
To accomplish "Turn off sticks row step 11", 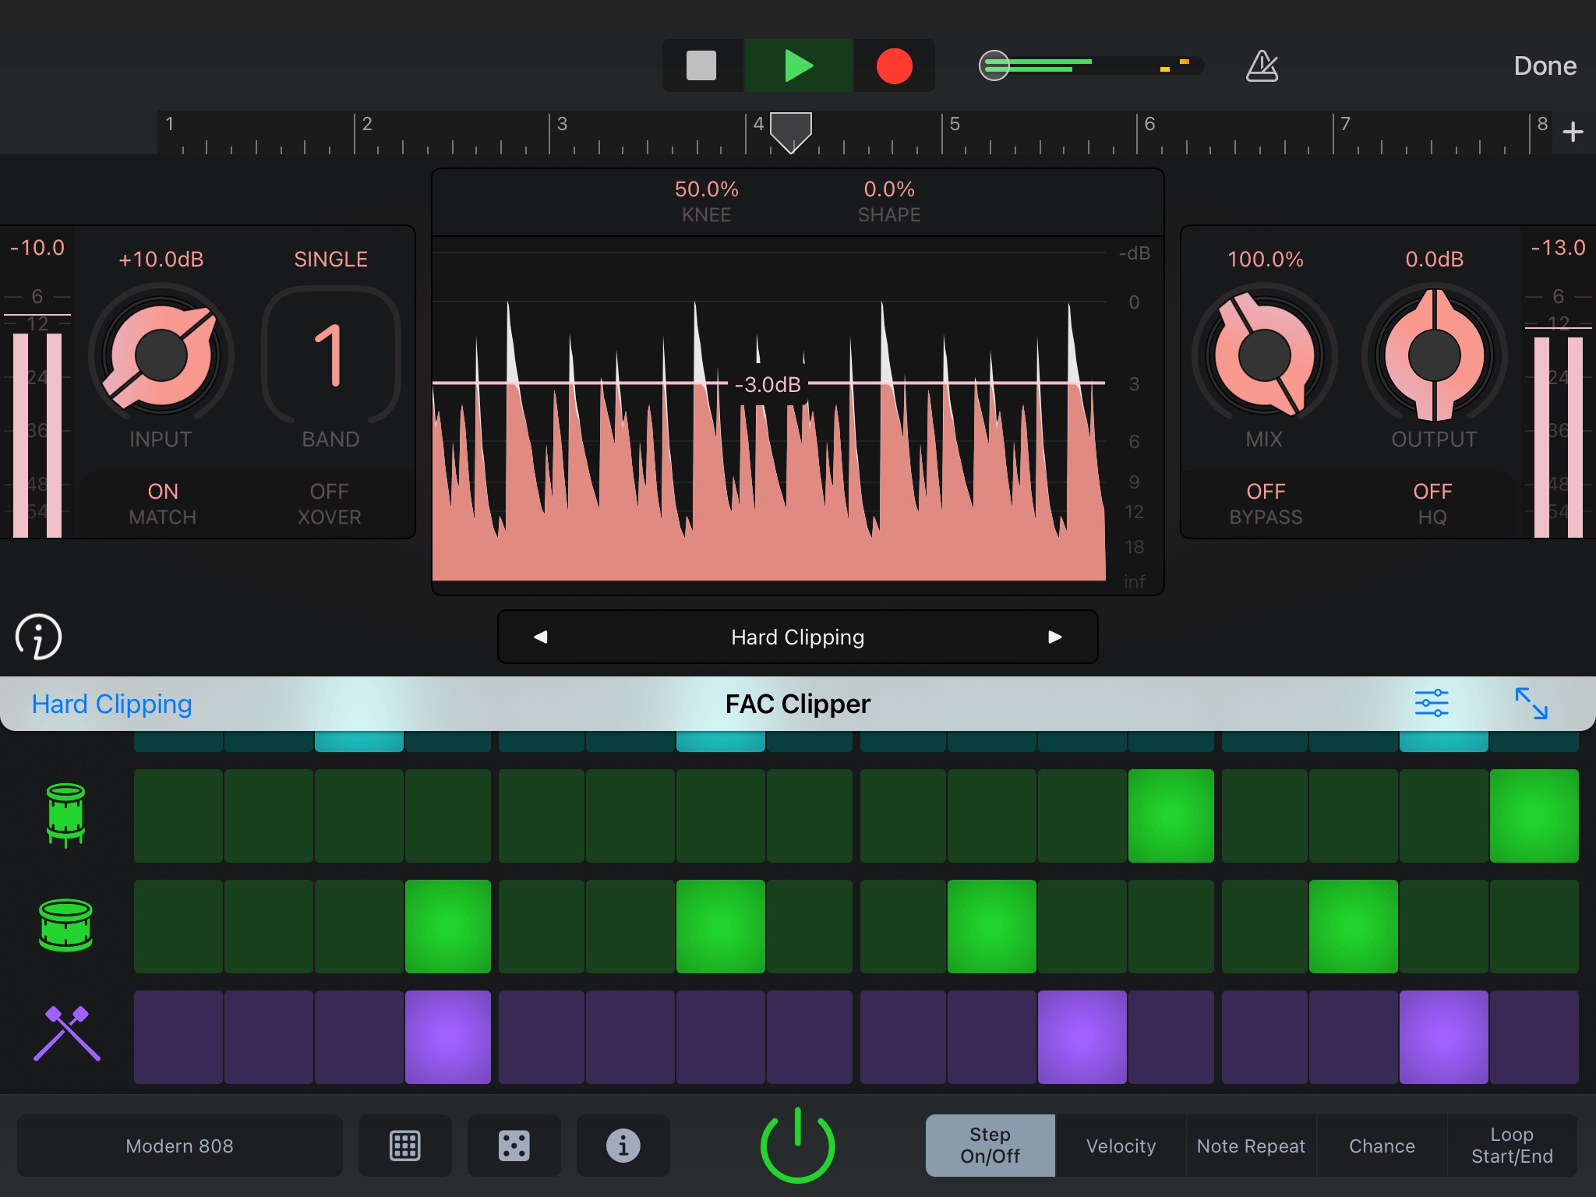I will [x=1082, y=1036].
